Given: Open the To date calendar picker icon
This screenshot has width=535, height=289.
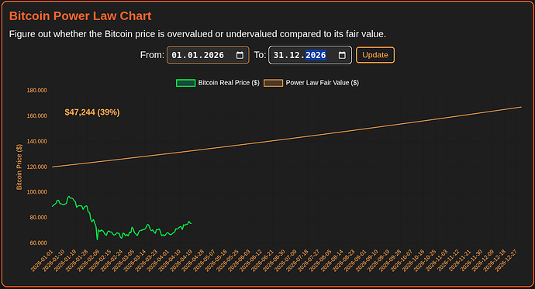Looking at the screenshot, I should pyautogui.click(x=342, y=55).
